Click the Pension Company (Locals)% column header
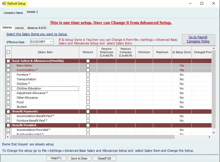Viewport: 220px width, 162px height. [126, 52]
